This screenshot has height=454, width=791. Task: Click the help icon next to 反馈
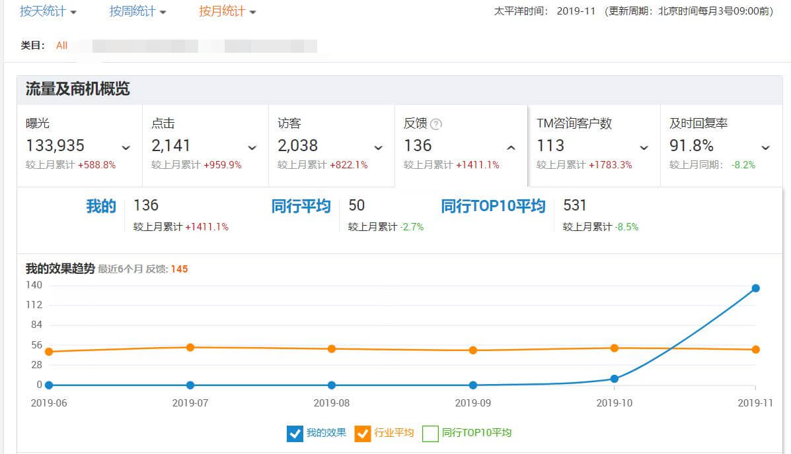pos(436,124)
